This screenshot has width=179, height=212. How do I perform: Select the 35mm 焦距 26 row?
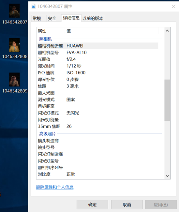[98, 126]
